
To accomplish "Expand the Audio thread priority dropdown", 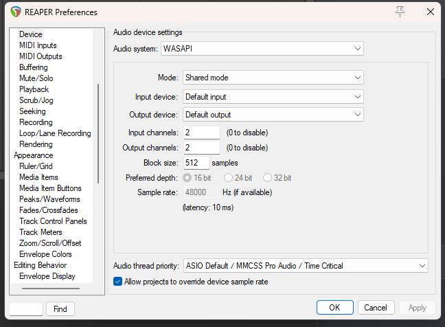I will (x=305, y=265).
